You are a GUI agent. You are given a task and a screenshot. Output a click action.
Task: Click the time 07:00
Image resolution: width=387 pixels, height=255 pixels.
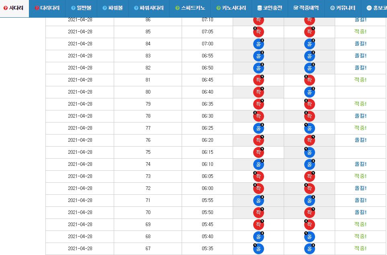coord(207,44)
